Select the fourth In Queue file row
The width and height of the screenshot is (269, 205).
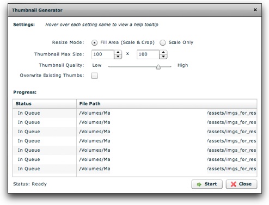pyautogui.click(x=134, y=141)
